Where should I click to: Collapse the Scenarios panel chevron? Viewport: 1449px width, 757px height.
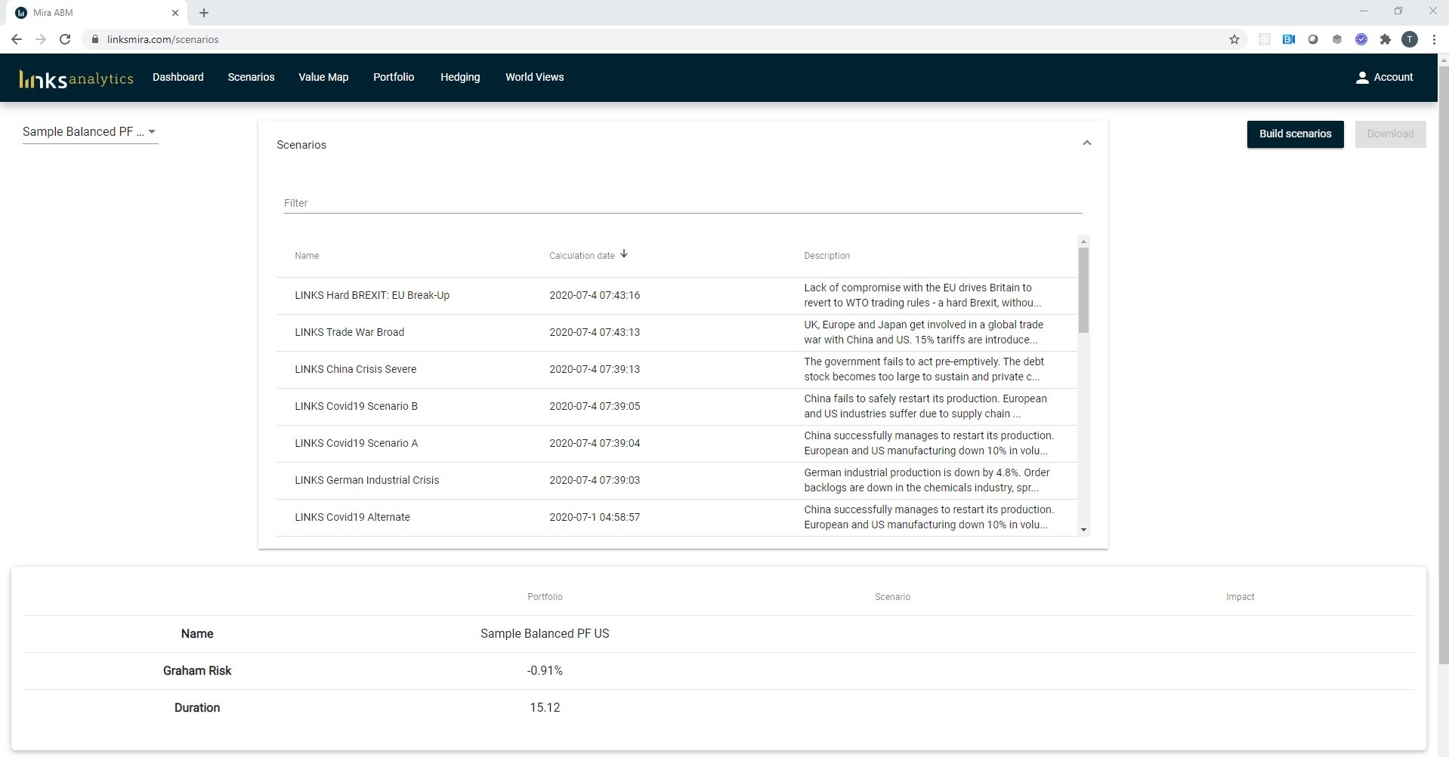click(x=1086, y=143)
